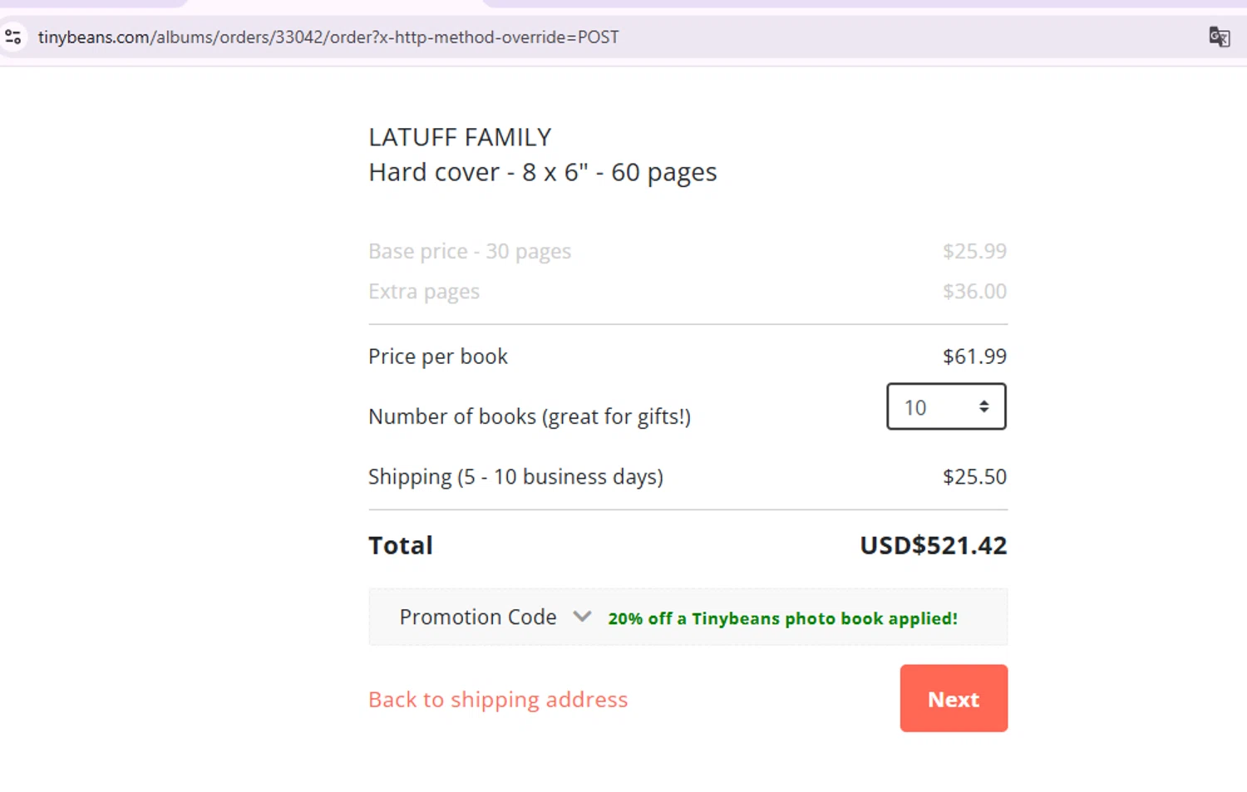
Task: Go back to shipping address
Action: tap(498, 700)
